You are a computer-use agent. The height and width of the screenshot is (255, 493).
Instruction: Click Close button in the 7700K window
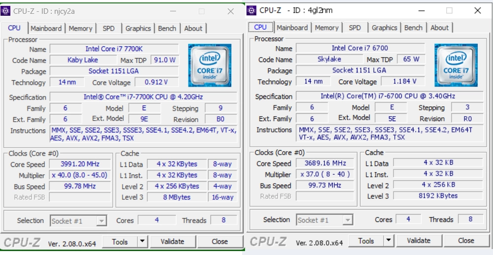pyautogui.click(x=220, y=242)
